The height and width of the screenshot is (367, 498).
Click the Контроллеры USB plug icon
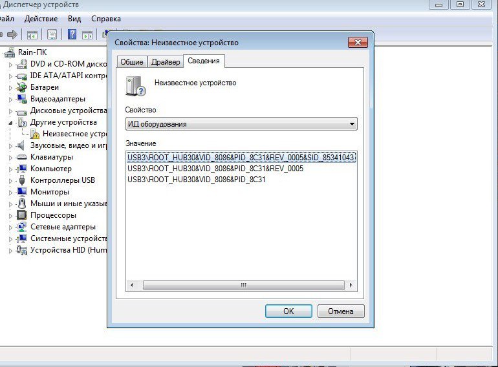click(21, 180)
